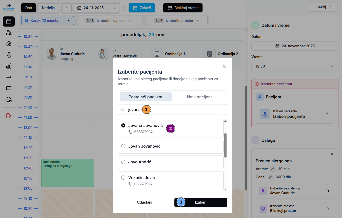Image resolution: width=342 pixels, height=218 pixels.
Task: Confirm selection with the Izaberi button
Action: coord(201,202)
